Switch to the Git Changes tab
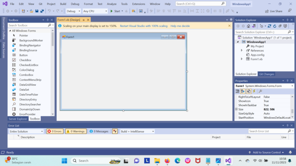The width and height of the screenshot is (296, 166). [266, 74]
